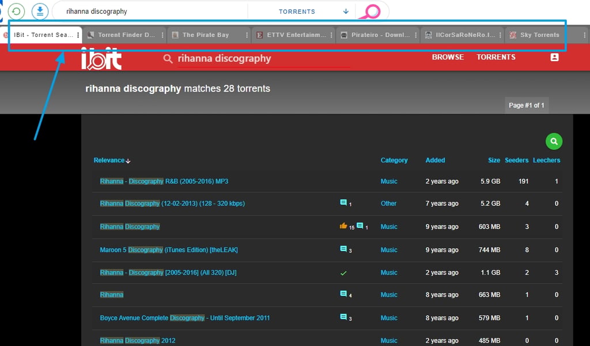Click the green round search button
The height and width of the screenshot is (346, 590).
[x=554, y=141]
